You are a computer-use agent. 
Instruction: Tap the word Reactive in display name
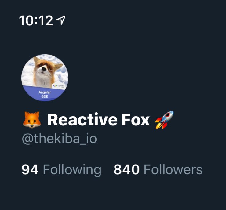[82, 120]
